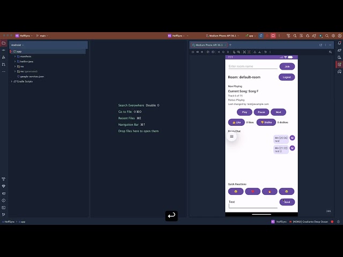Click the 'test 2' chat message bubble

(281, 150)
